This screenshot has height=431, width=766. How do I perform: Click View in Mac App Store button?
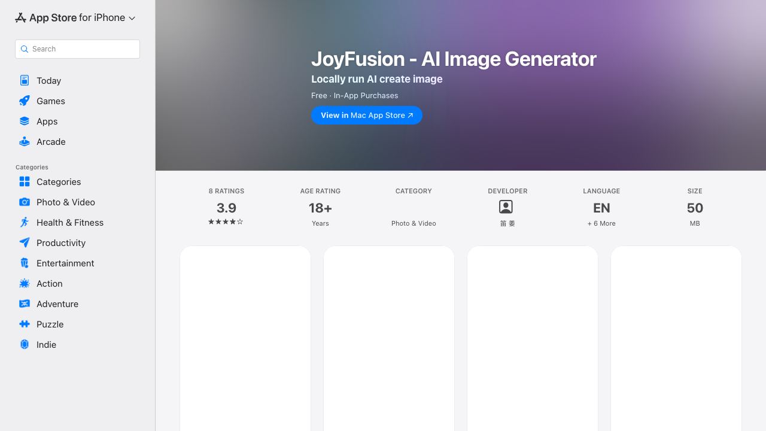367,116
